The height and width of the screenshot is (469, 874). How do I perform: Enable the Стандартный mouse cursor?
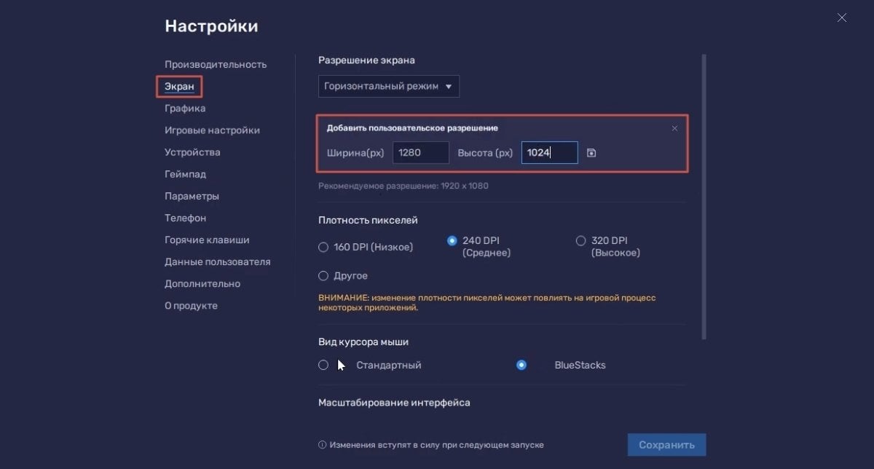pyautogui.click(x=323, y=365)
